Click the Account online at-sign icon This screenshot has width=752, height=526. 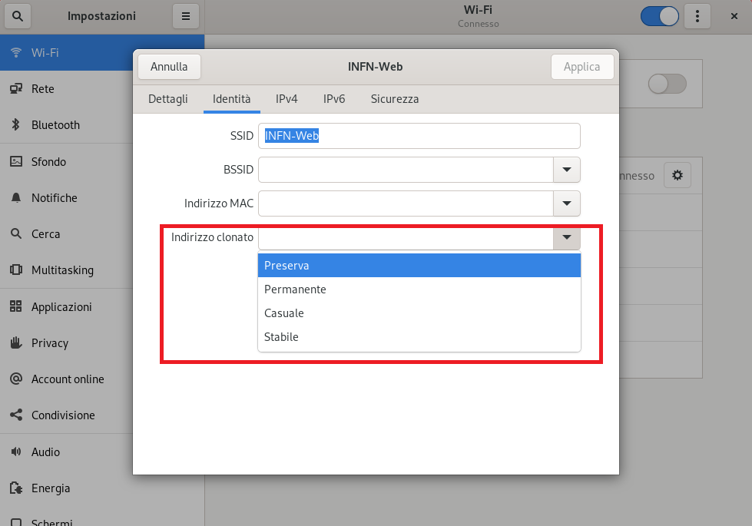tap(16, 379)
